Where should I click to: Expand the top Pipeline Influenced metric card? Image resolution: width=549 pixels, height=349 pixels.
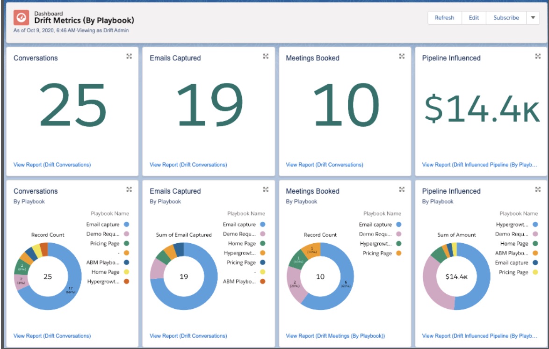(538, 57)
